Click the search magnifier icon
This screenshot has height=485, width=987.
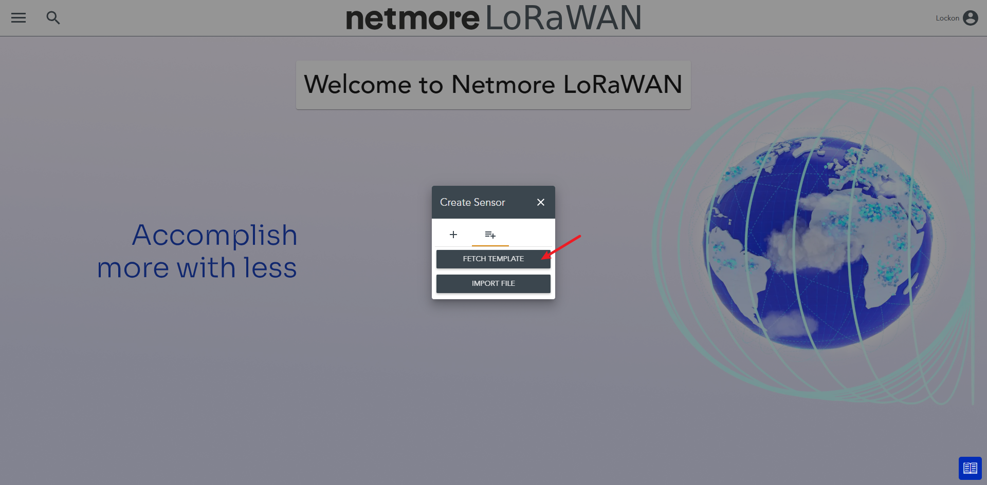click(x=53, y=18)
